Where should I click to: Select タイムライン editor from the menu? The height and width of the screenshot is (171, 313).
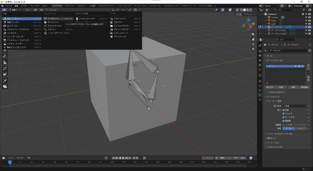(x=53, y=22)
